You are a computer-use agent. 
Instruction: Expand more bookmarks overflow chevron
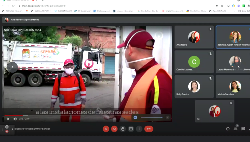pyautogui.click(x=234, y=11)
